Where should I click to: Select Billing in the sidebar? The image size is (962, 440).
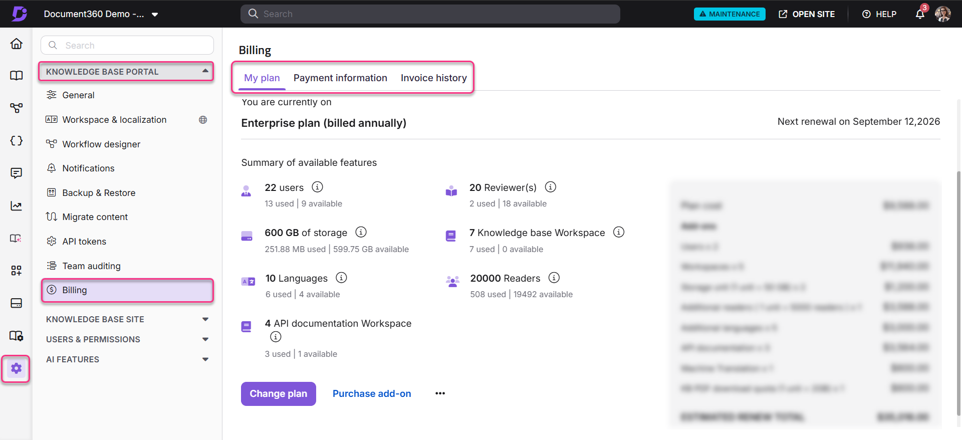pos(127,290)
